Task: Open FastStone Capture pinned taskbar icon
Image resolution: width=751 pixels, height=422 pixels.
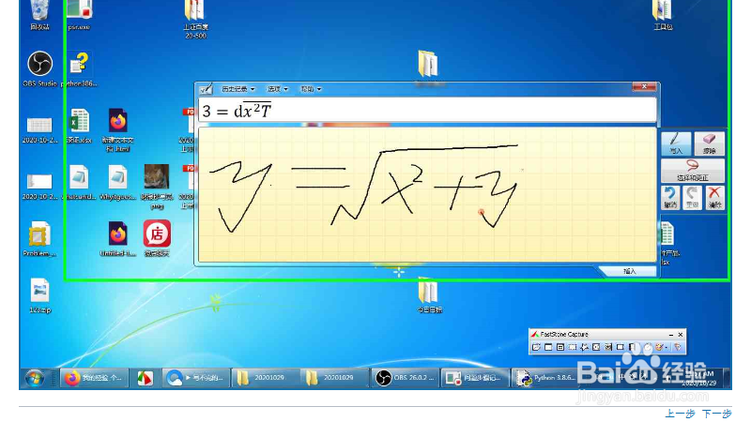Action: click(146, 378)
